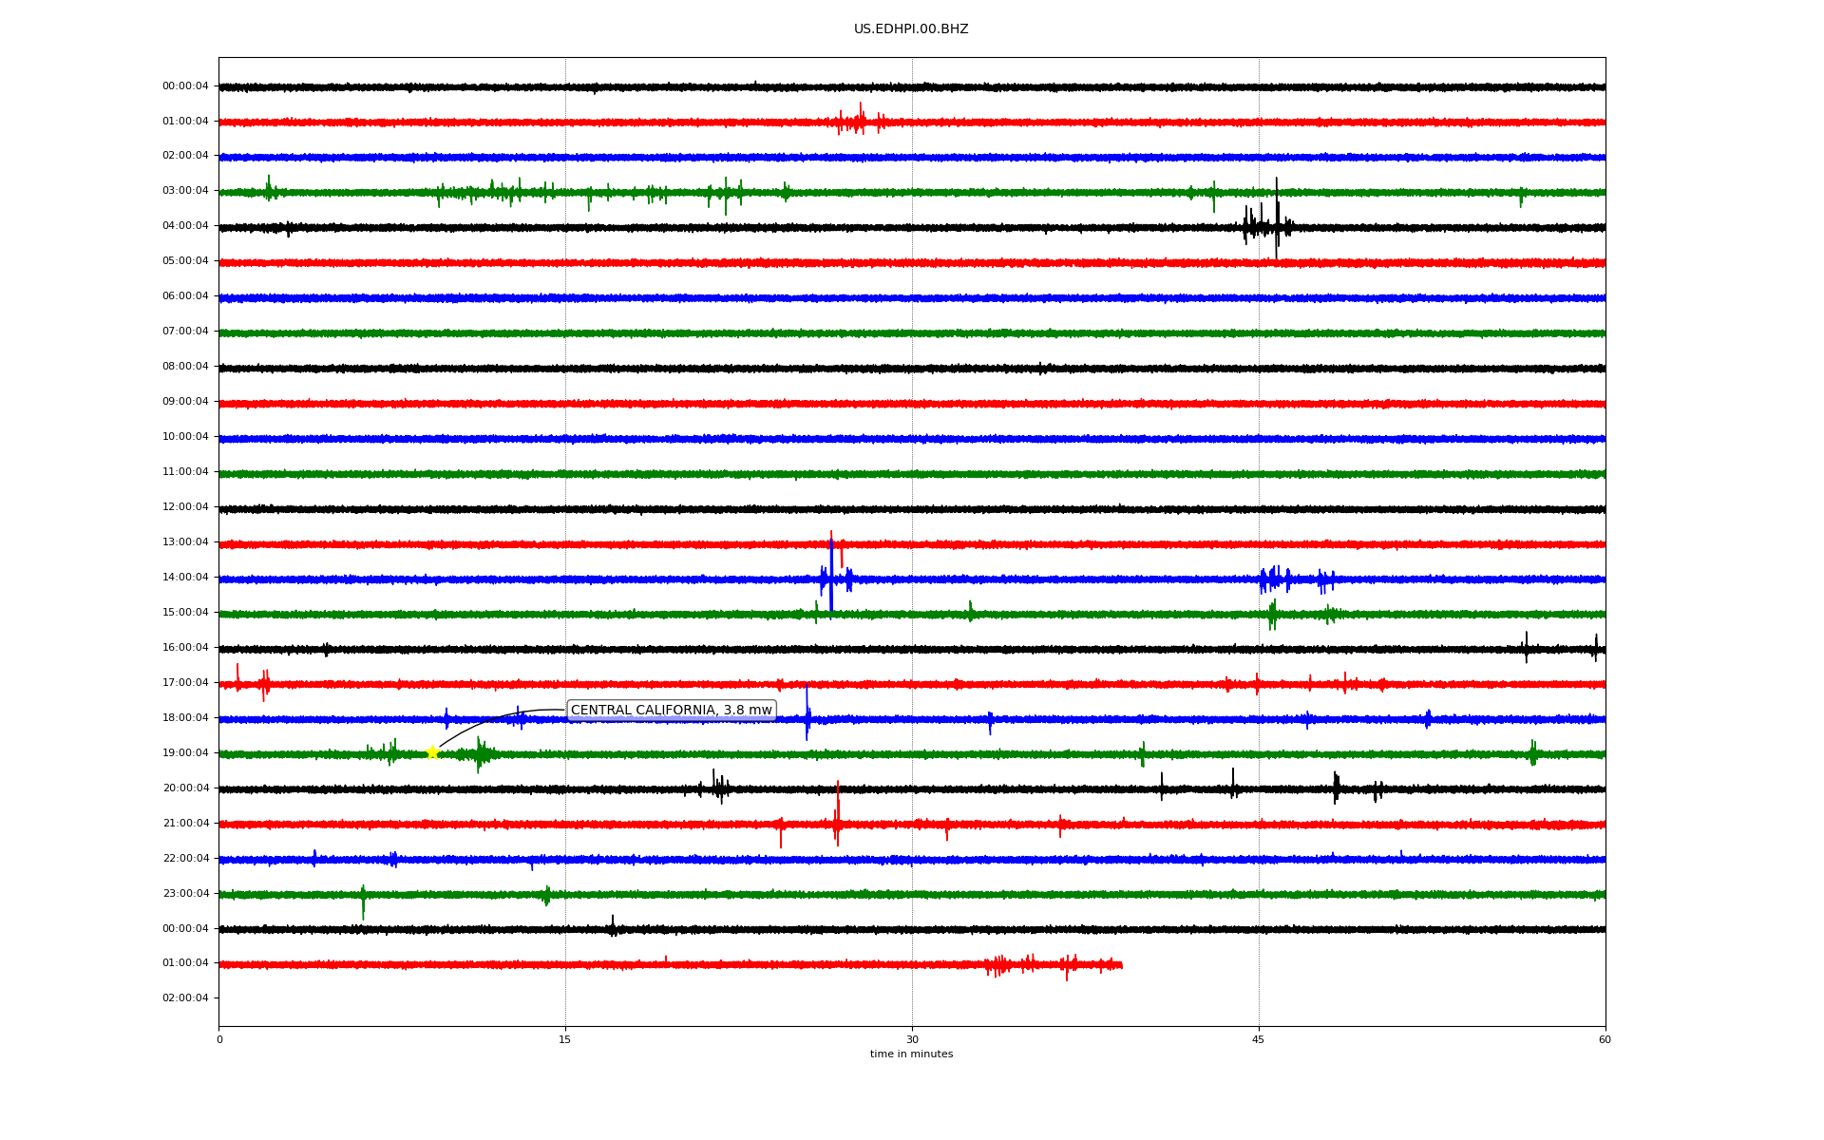This screenshot has width=1824, height=1140.
Task: Select the 09:00:04 time label
Action: (x=185, y=402)
